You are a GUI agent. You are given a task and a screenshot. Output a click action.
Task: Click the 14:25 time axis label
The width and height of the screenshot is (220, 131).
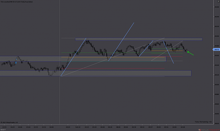[x=12, y=127]
